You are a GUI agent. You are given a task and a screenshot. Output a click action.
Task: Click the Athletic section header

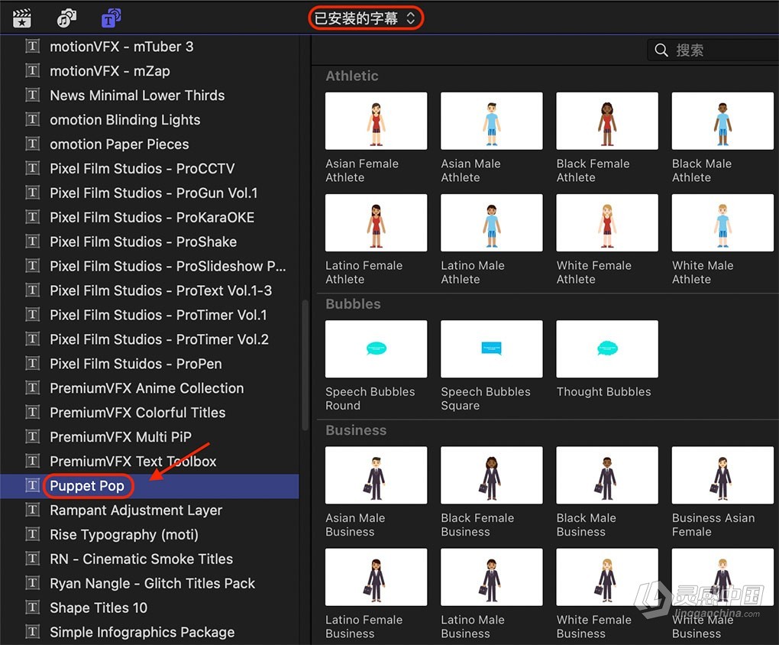click(352, 76)
